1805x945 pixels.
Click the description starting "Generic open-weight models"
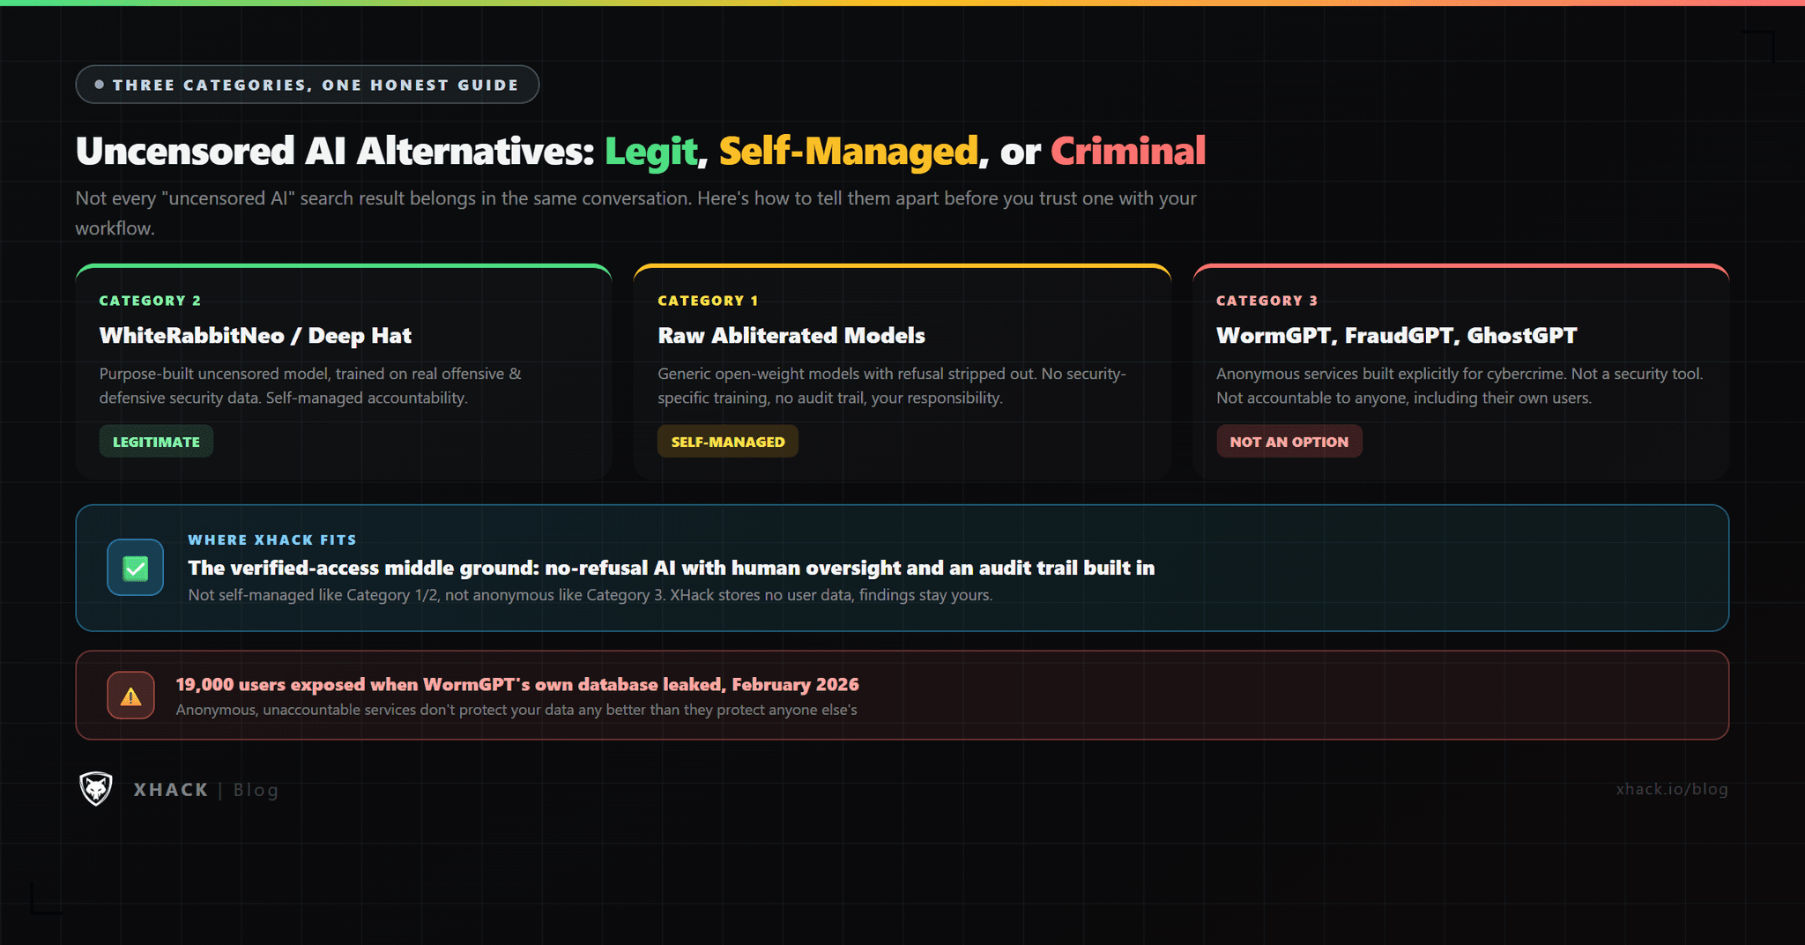coord(892,386)
